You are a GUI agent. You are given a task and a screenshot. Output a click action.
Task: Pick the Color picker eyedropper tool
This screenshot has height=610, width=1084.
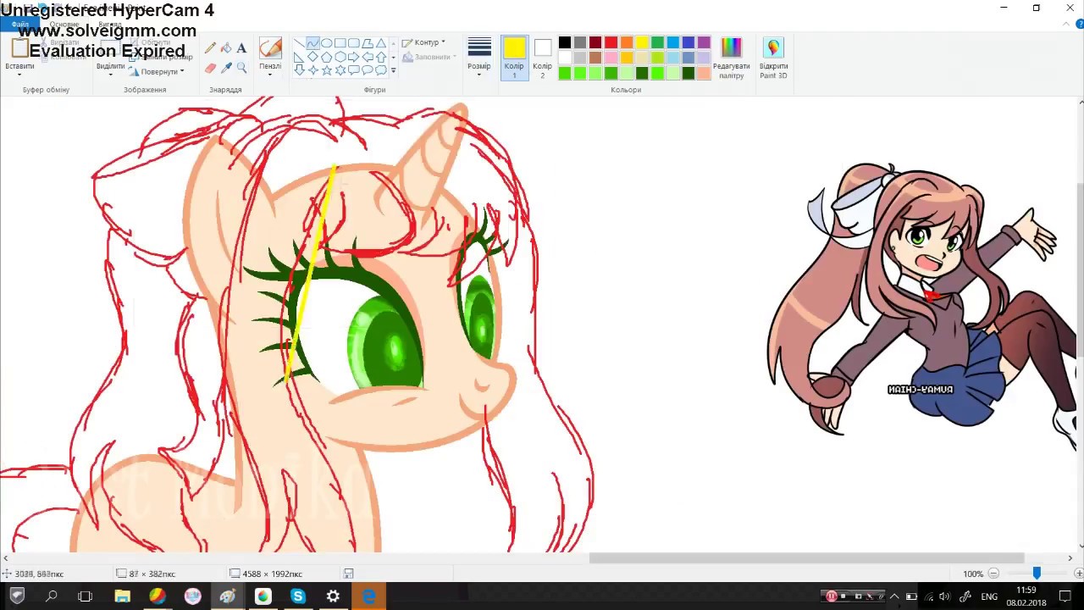point(226,68)
